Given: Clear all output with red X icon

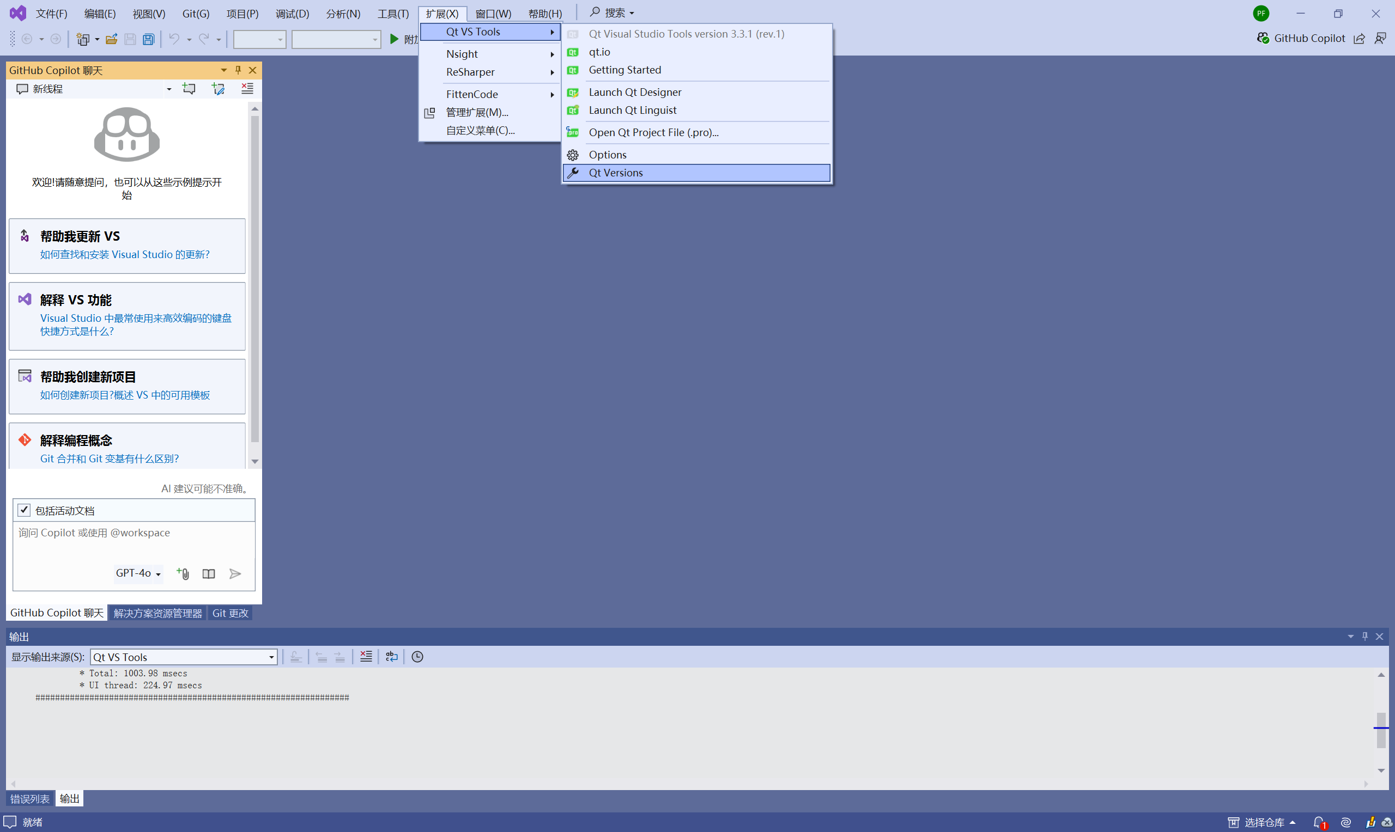Looking at the screenshot, I should click(x=366, y=657).
